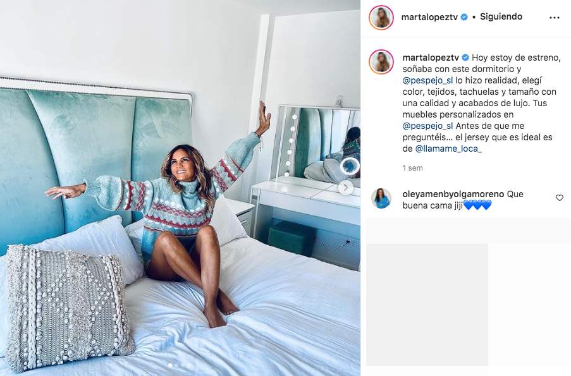Click the martalopeztv username in the header
Screen dimensions: 571x376
point(429,16)
